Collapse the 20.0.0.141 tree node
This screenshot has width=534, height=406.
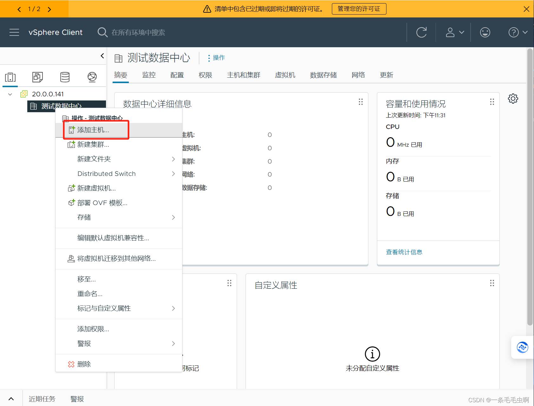point(10,94)
